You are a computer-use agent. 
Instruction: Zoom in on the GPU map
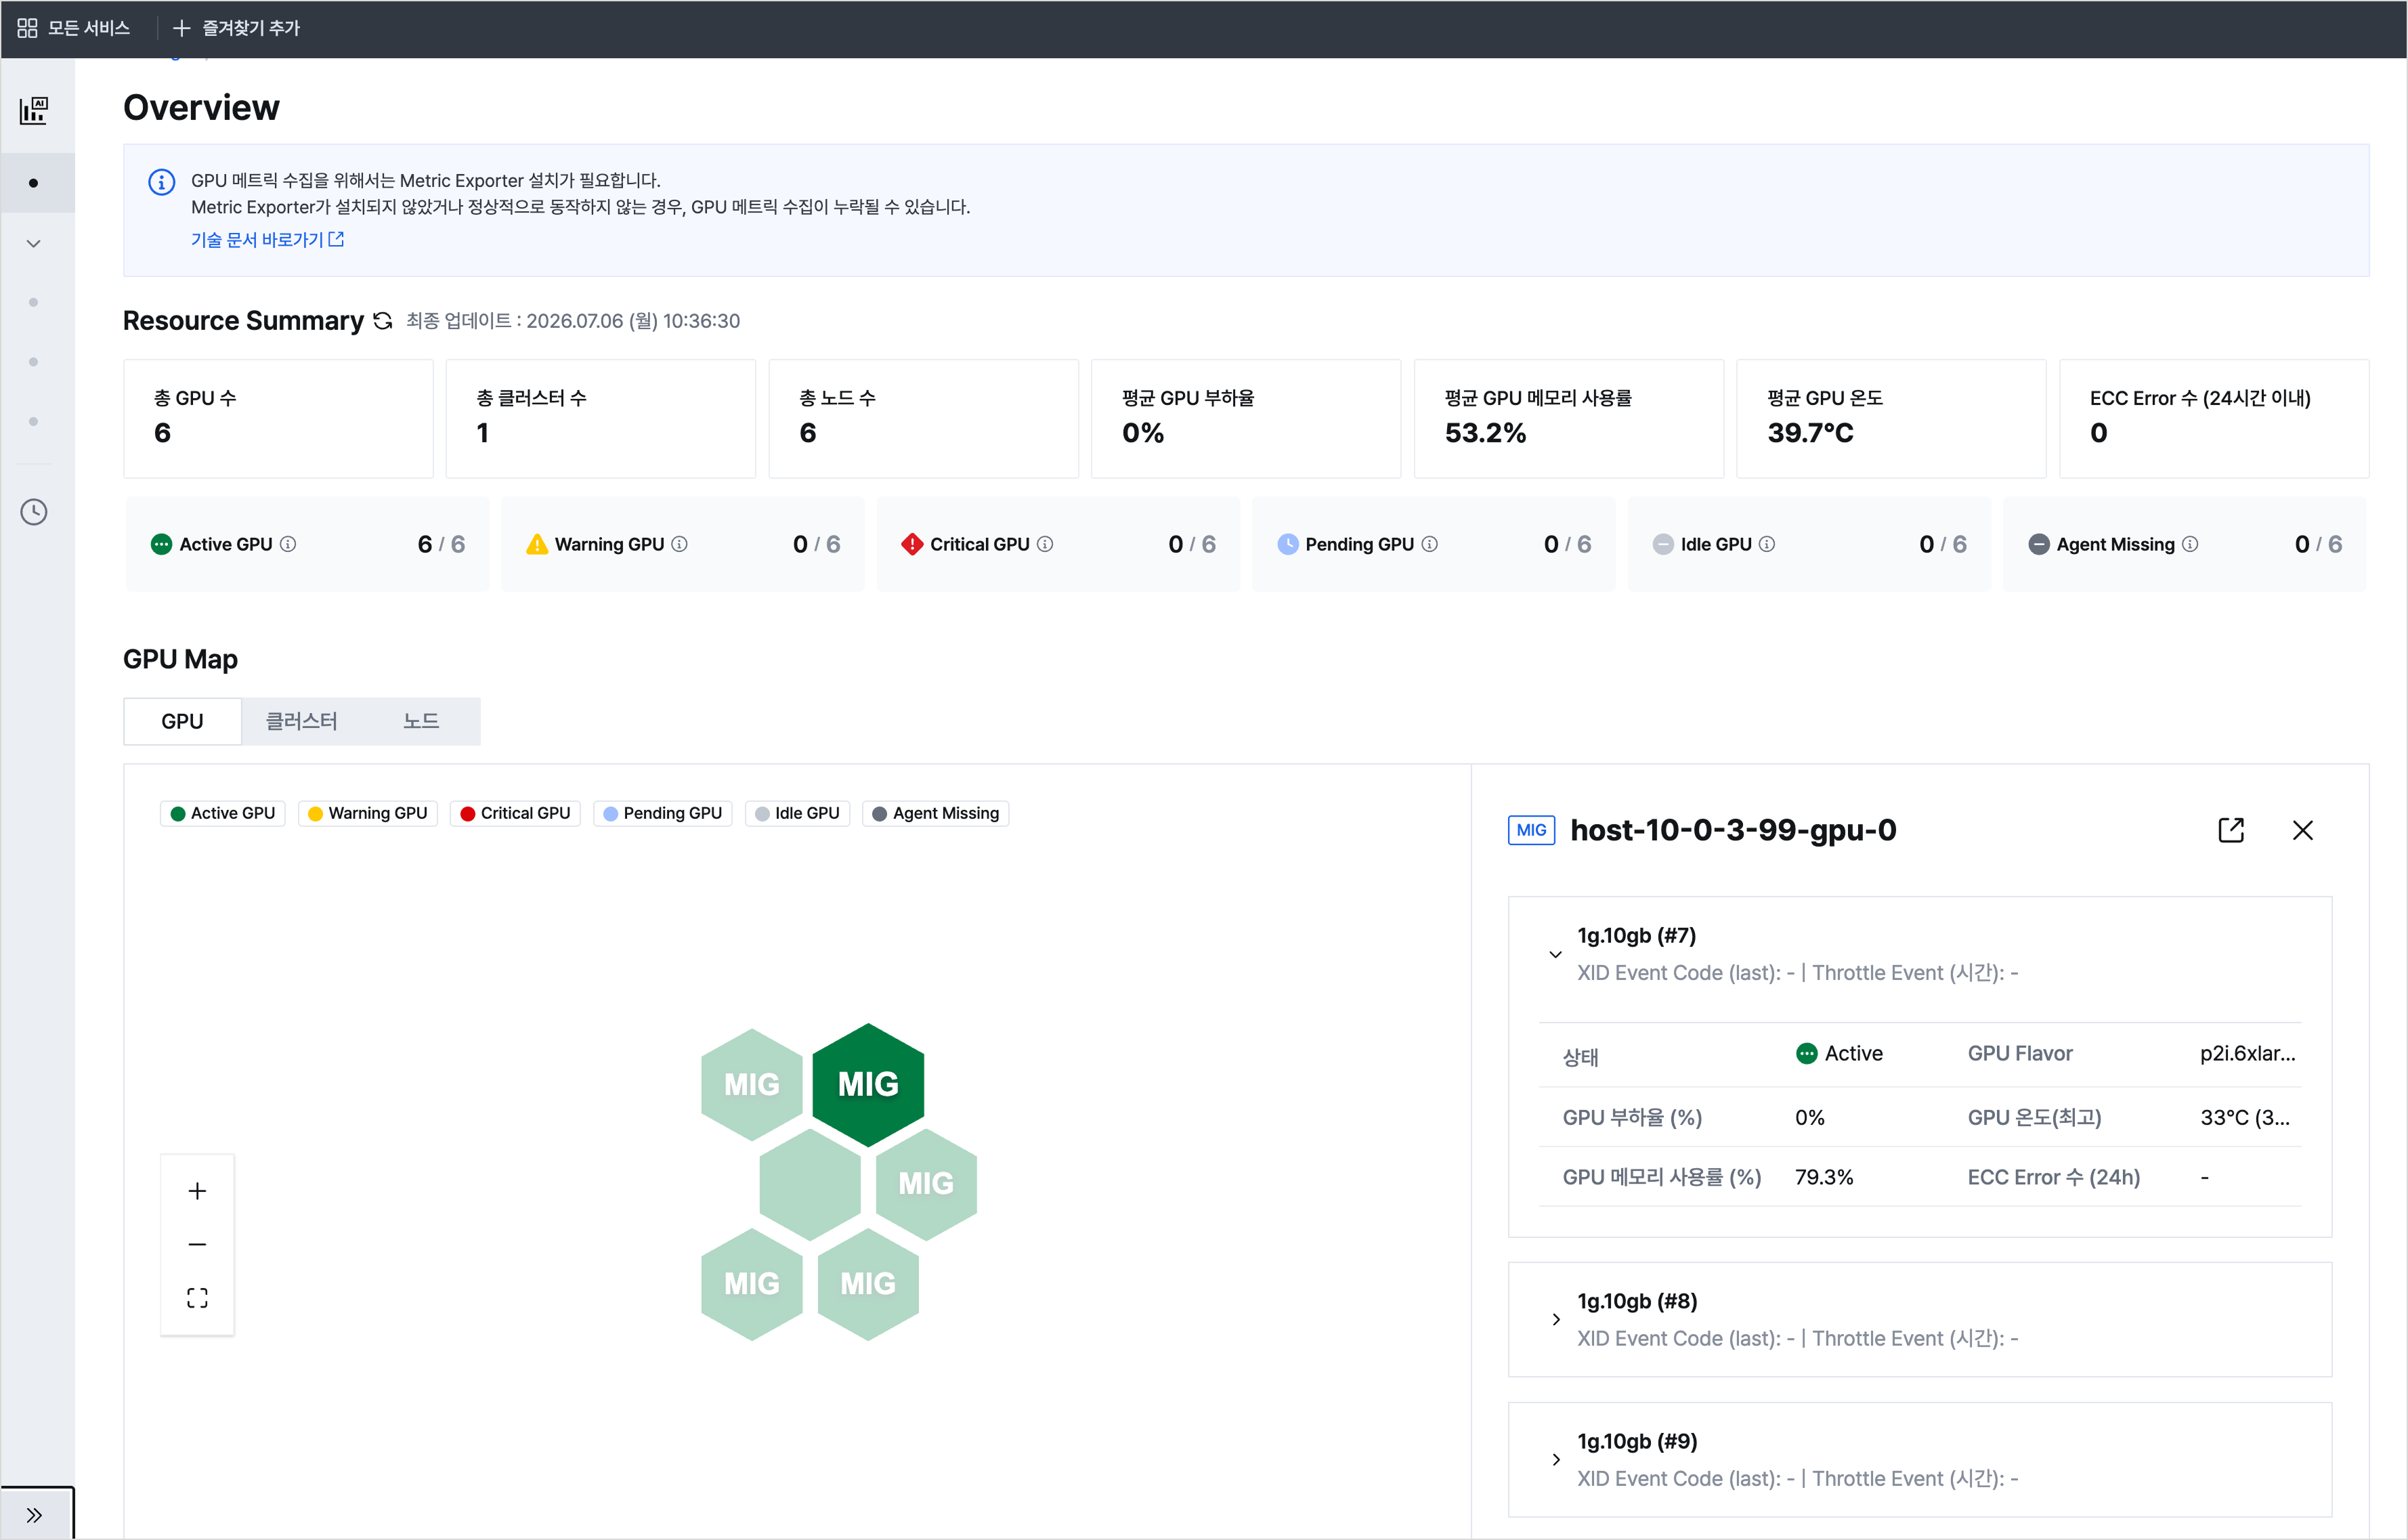click(x=197, y=1191)
